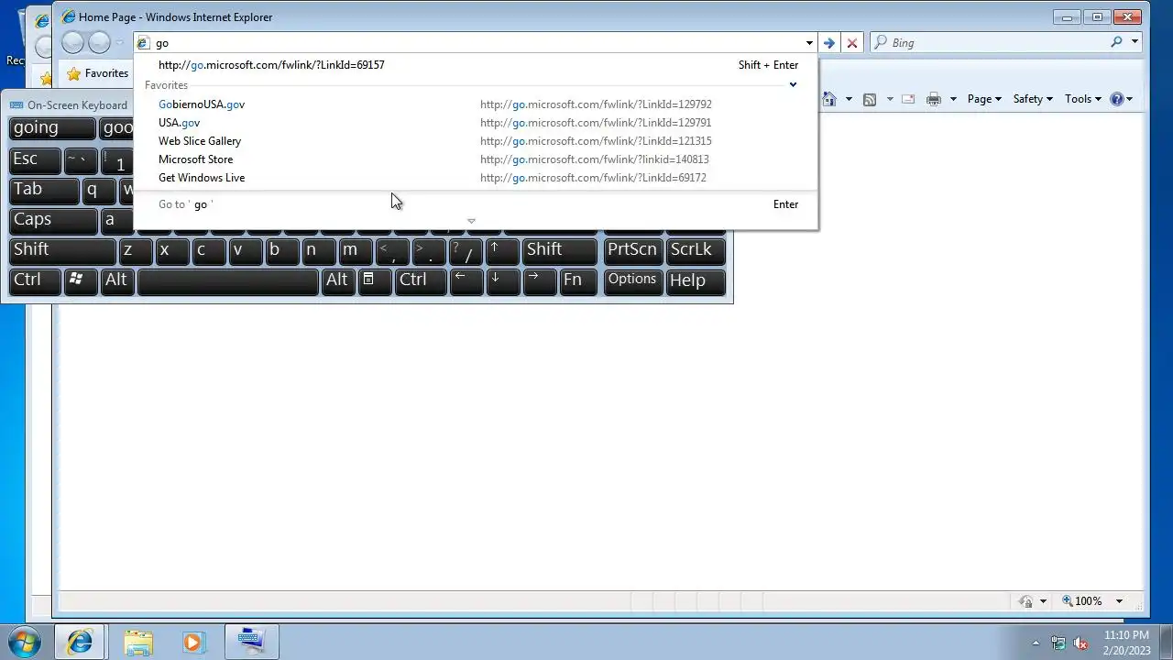
Task: Click the RSS feeds icon
Action: [870, 99]
